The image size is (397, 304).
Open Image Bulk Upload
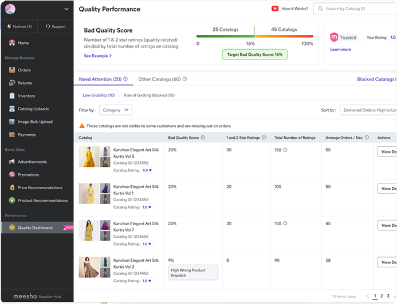(x=34, y=122)
